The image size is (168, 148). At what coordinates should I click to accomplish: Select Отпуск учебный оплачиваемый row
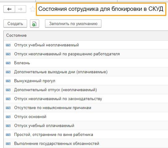tap(86, 126)
